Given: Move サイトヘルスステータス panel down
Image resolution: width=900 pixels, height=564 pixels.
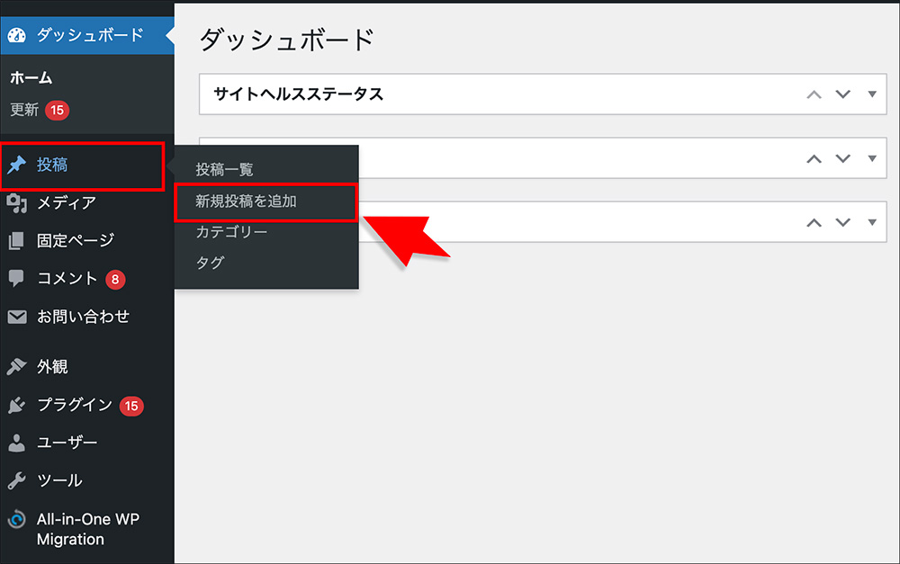Looking at the screenshot, I should tap(843, 94).
